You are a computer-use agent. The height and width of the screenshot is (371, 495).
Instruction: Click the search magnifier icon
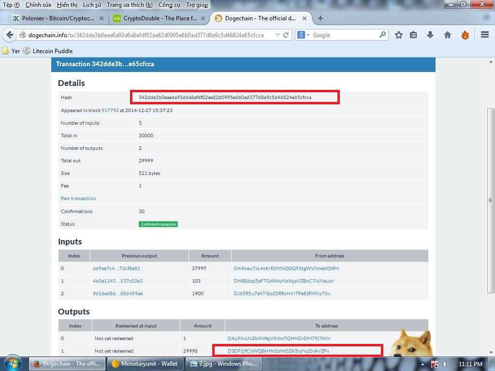[x=382, y=34]
